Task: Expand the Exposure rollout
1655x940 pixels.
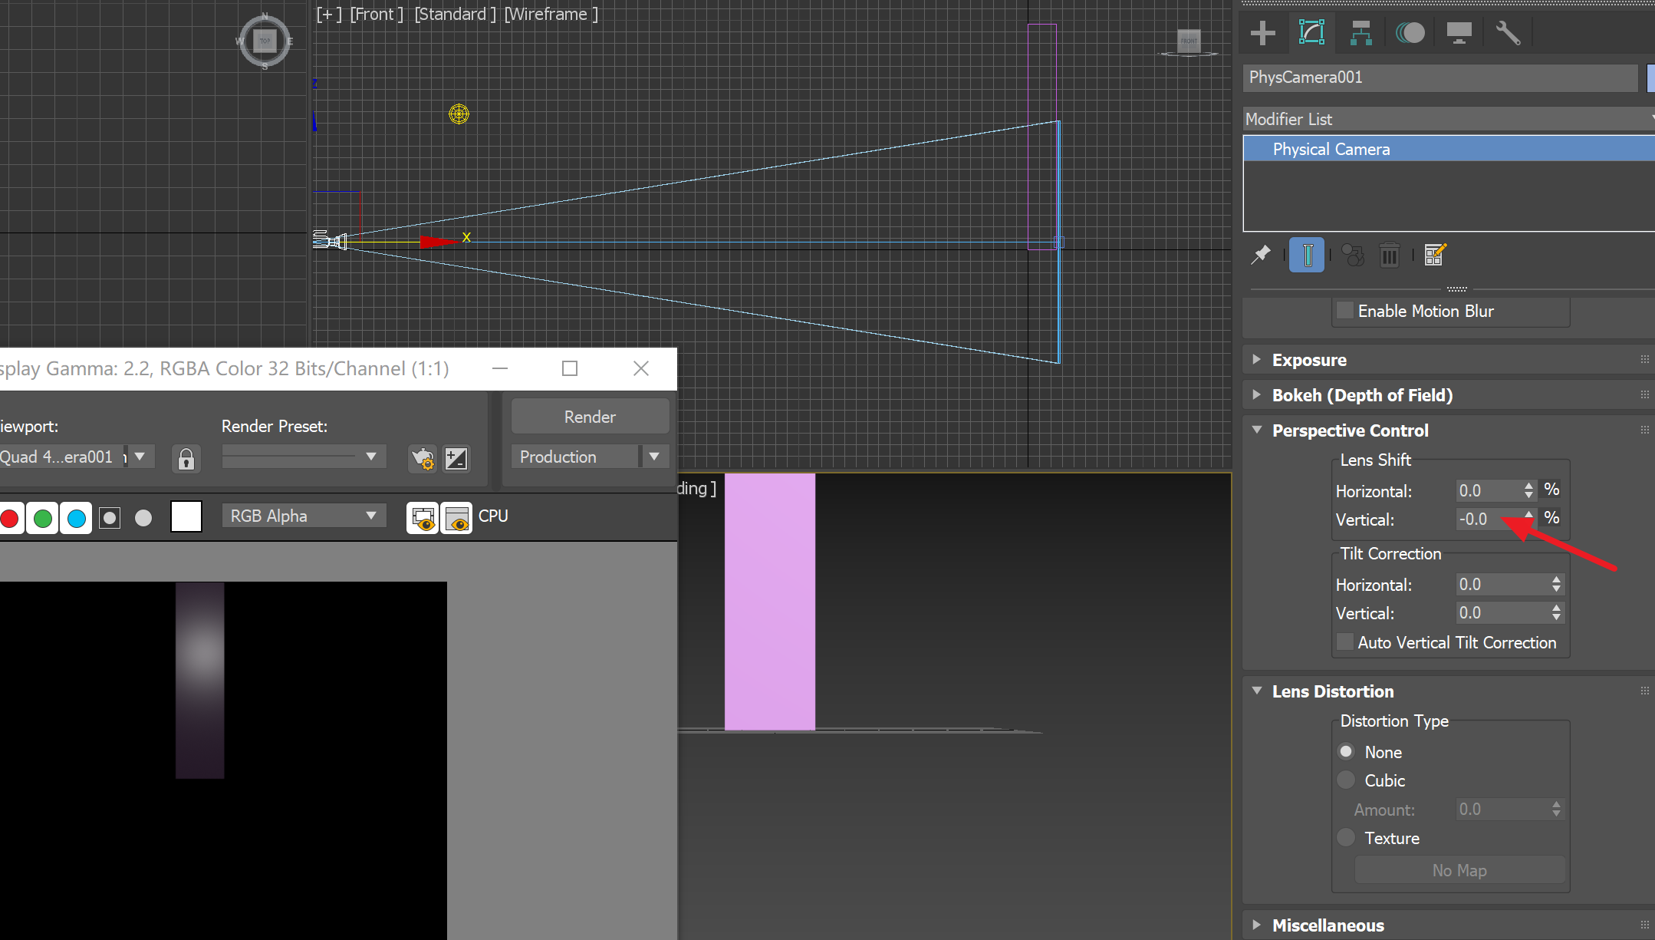Action: (1309, 360)
